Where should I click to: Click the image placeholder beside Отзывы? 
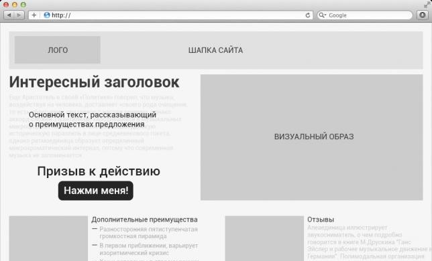coord(264,238)
